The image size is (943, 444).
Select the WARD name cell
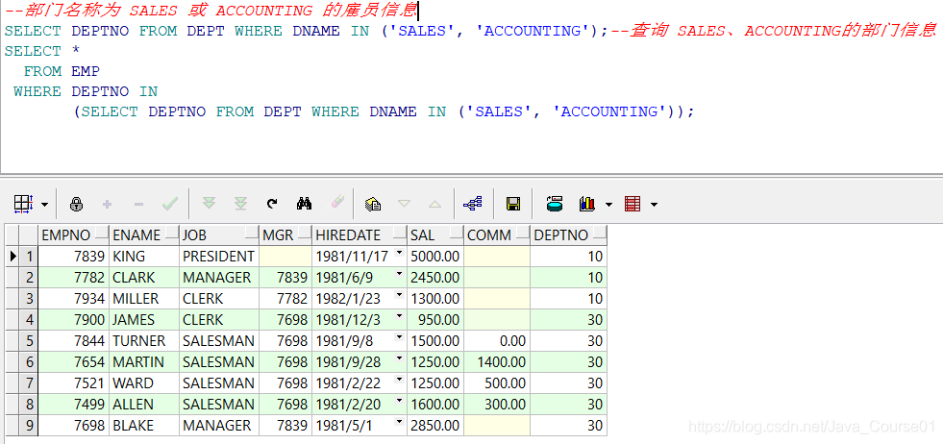click(x=144, y=383)
